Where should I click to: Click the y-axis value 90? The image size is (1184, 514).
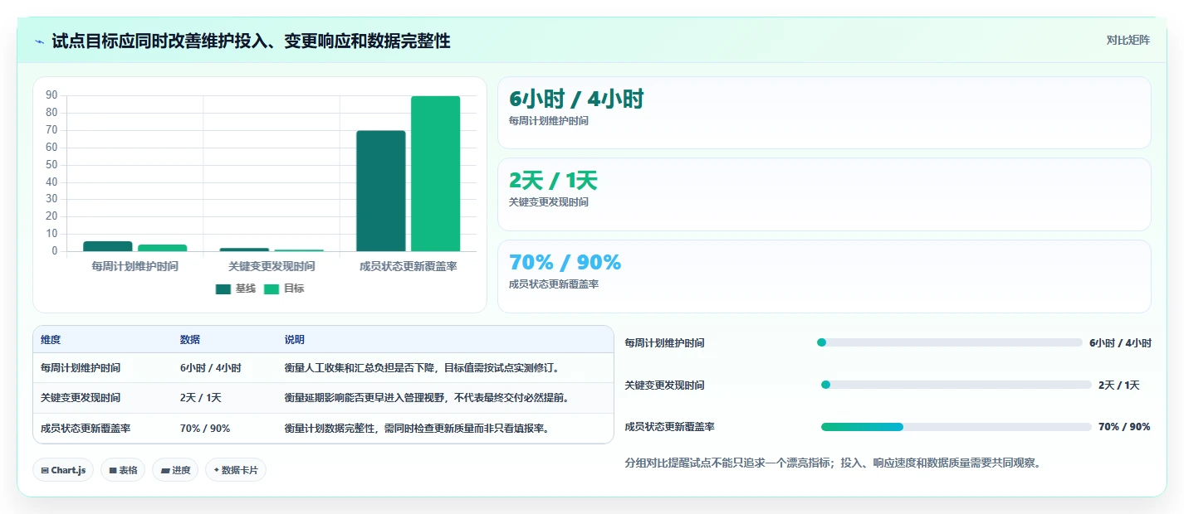[51, 95]
